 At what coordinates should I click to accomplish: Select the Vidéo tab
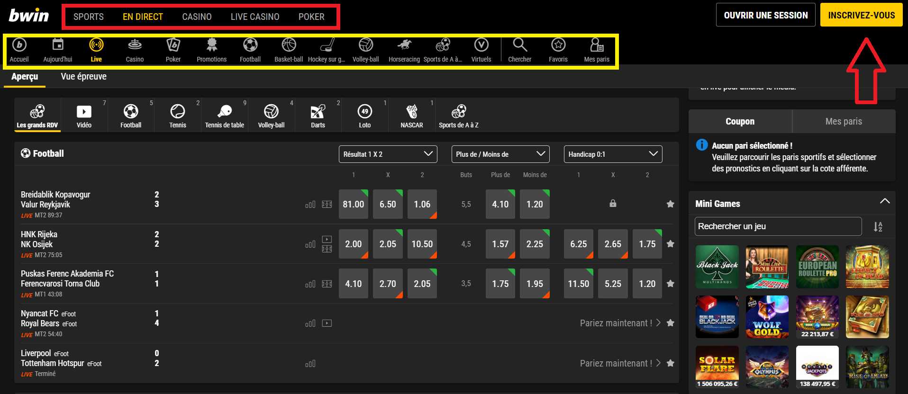(x=84, y=115)
